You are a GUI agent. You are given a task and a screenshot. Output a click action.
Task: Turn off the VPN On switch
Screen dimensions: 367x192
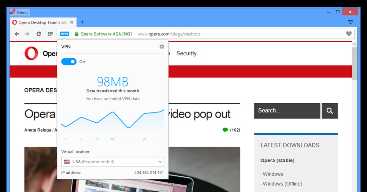click(69, 62)
